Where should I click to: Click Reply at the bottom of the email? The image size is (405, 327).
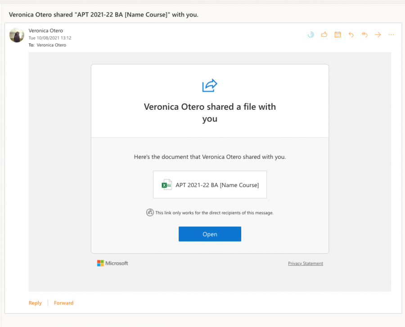[x=35, y=303]
